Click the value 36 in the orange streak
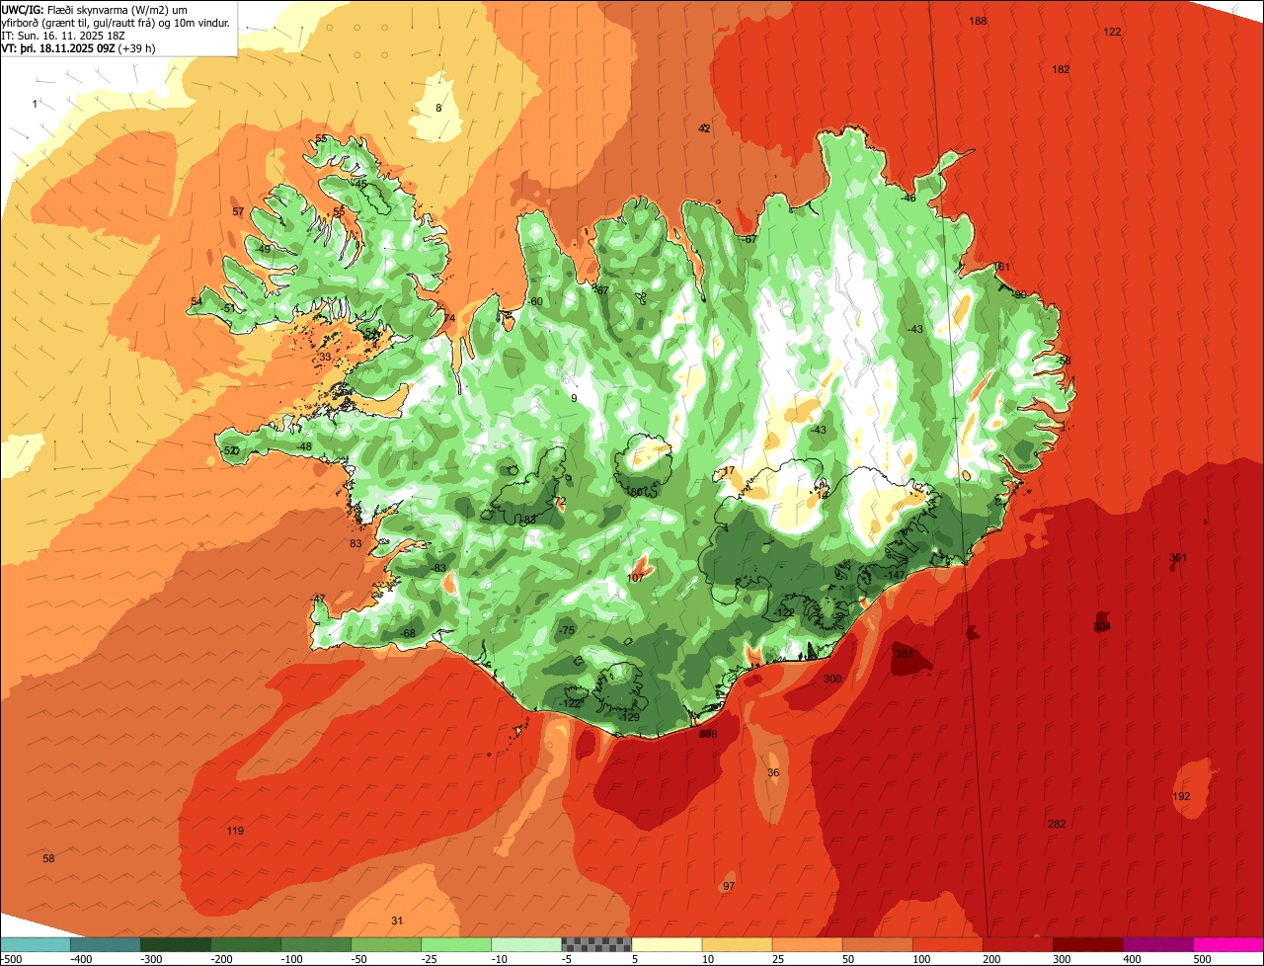The height and width of the screenshot is (966, 1264). 773,772
